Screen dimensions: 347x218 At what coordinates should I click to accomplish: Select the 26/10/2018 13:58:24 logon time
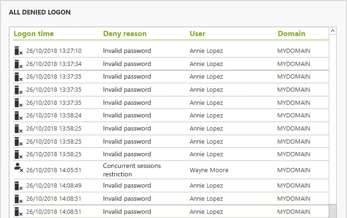(x=54, y=116)
